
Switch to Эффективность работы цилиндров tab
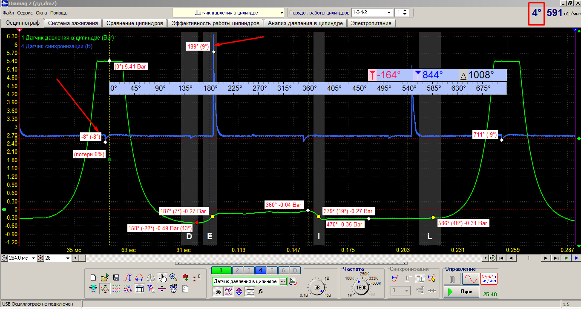pos(215,23)
